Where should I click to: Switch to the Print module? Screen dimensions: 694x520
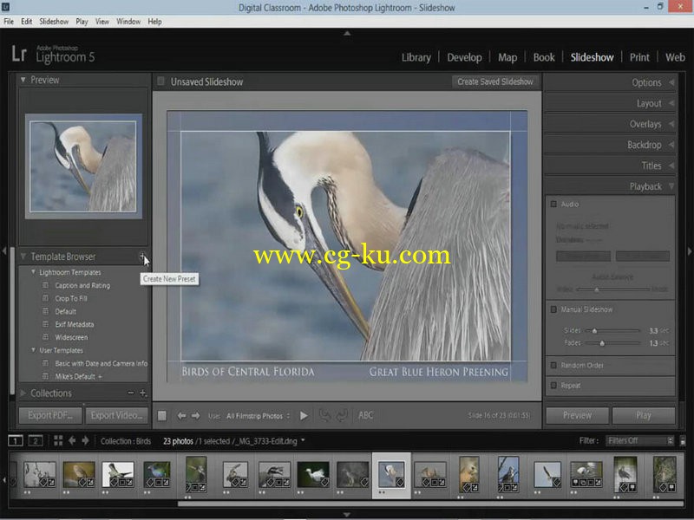tap(639, 57)
